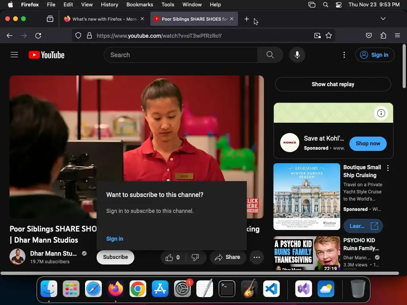Open Terminal from the Dock
Image resolution: width=407 pixels, height=305 pixels.
[227, 289]
